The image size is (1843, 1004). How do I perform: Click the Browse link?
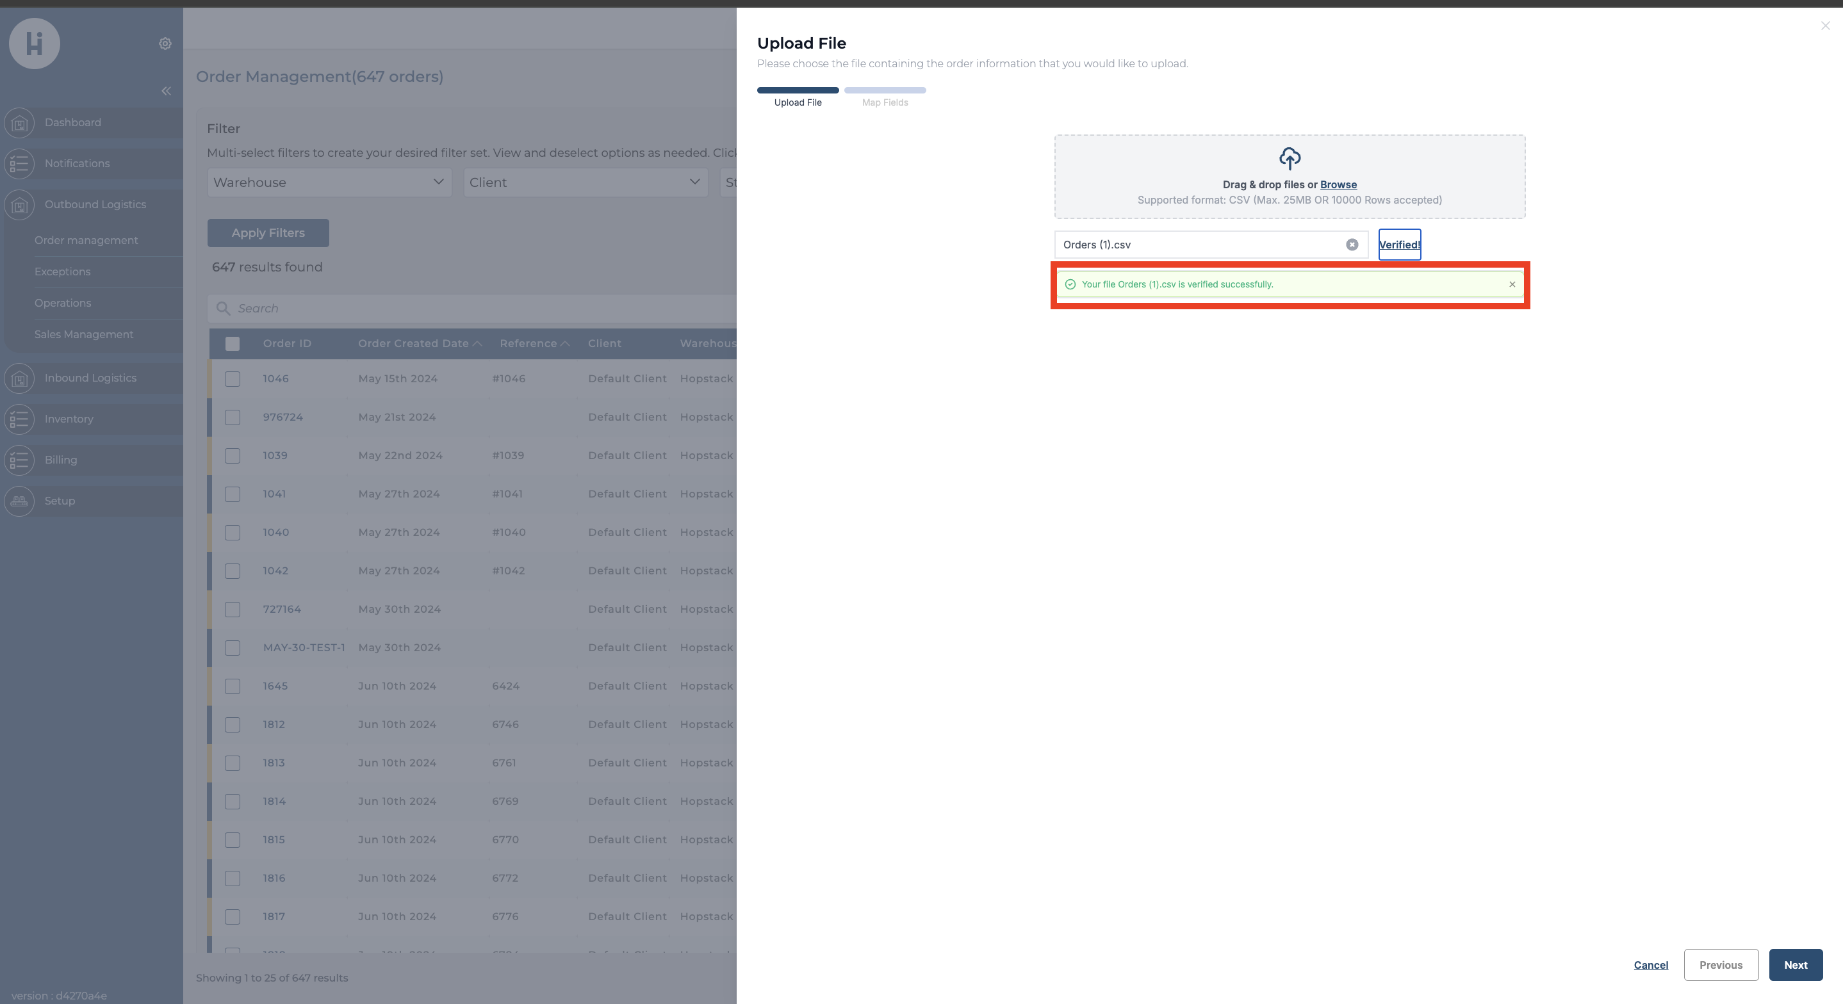click(1338, 184)
